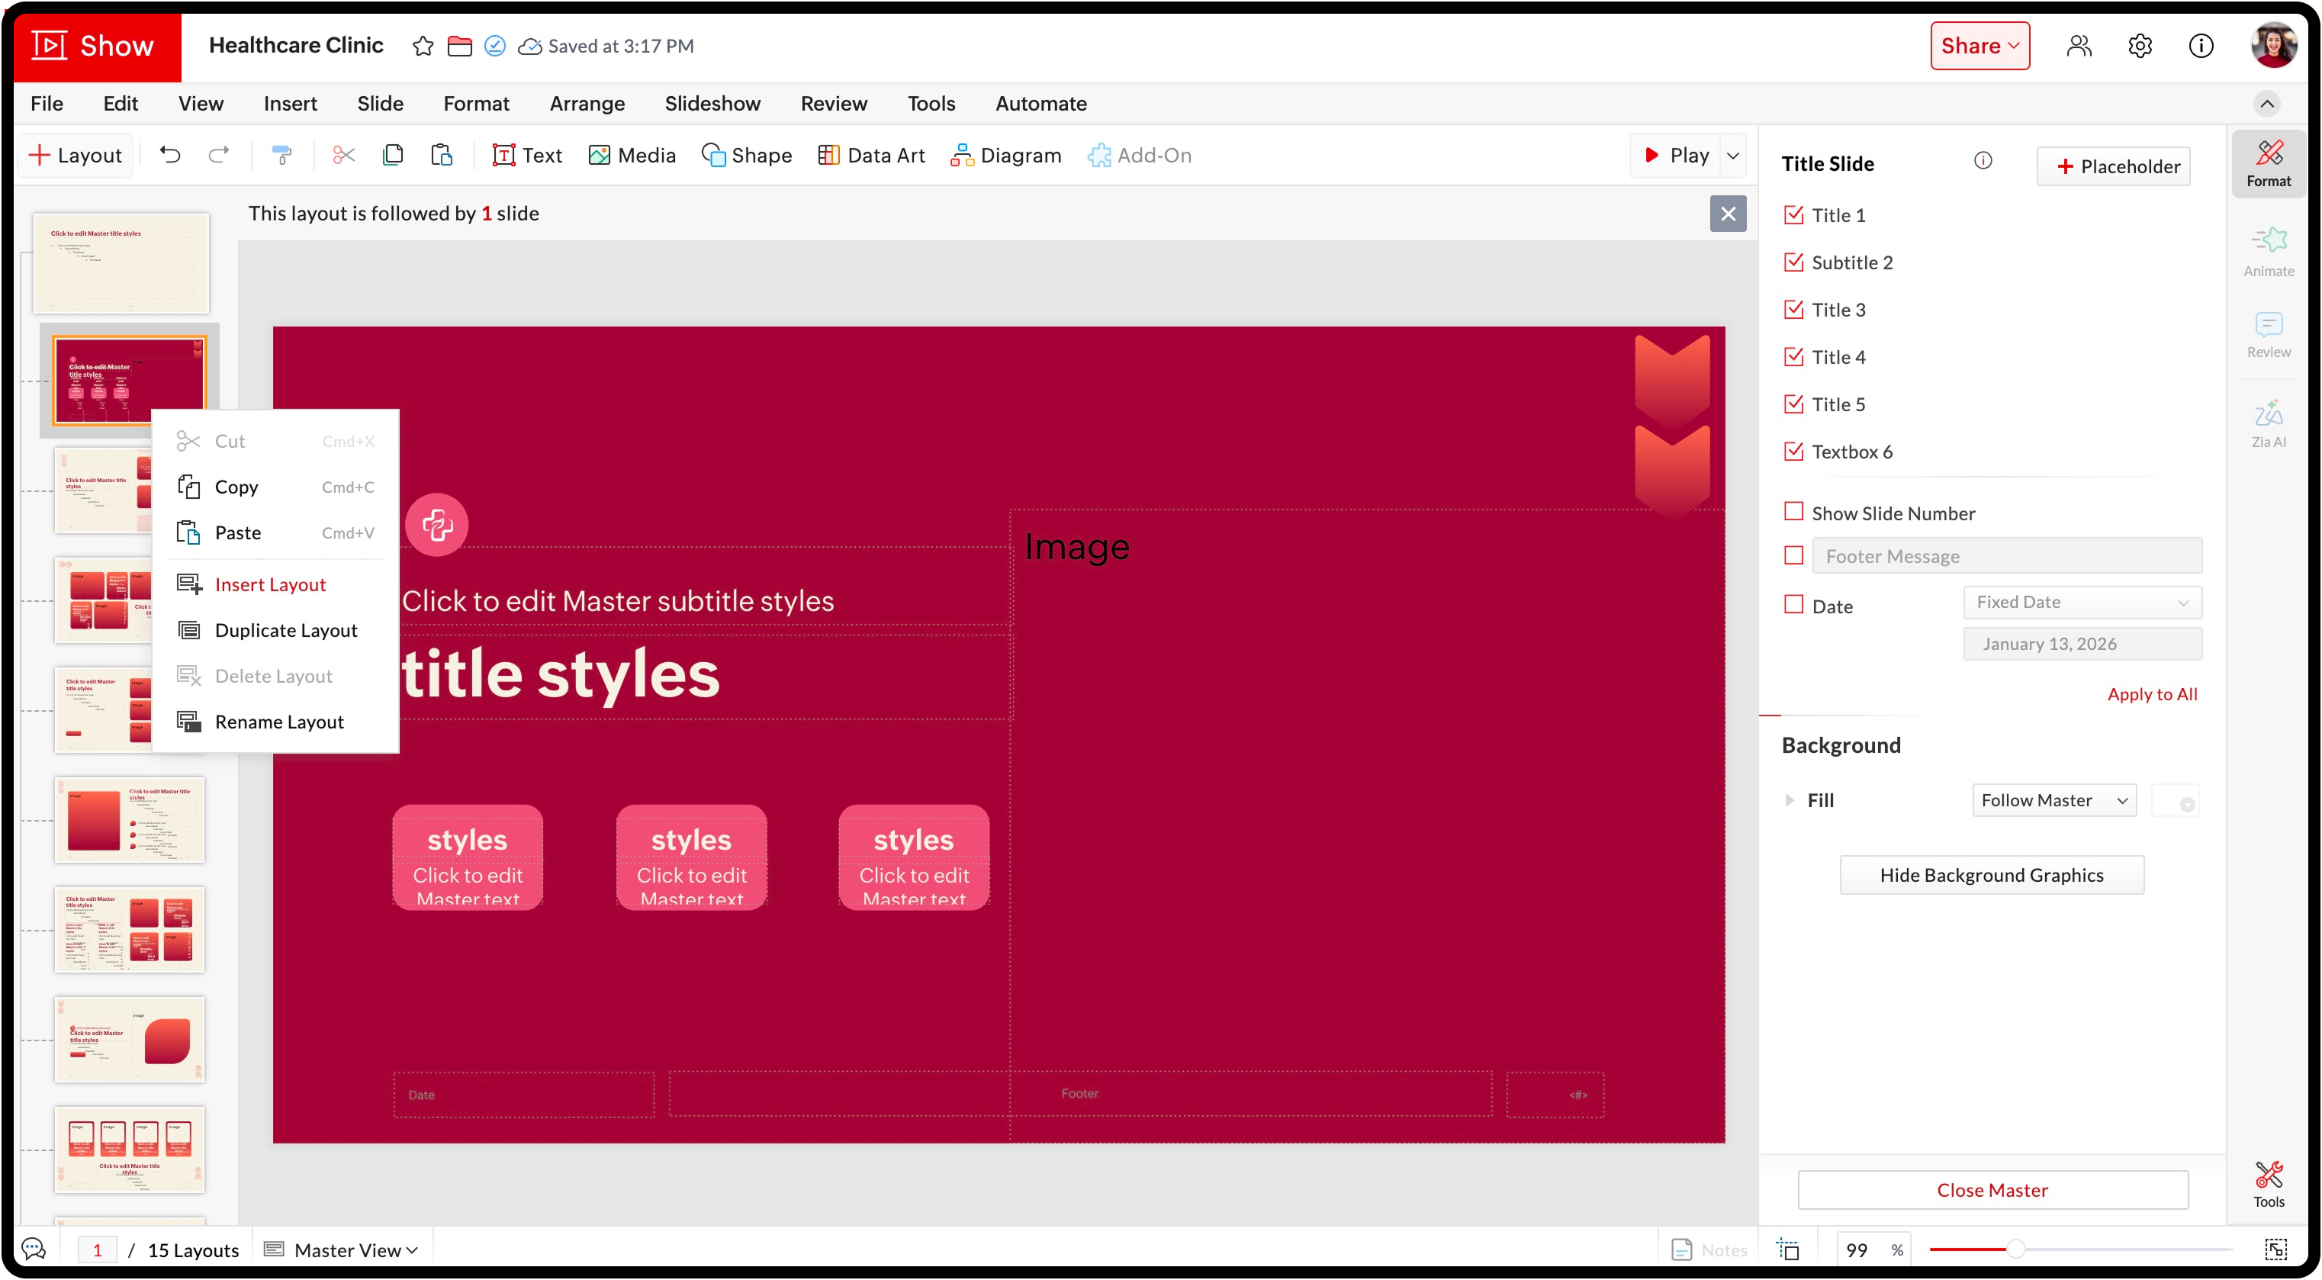Open the Slideshow menu
The height and width of the screenshot is (1280, 2322).
click(x=712, y=104)
